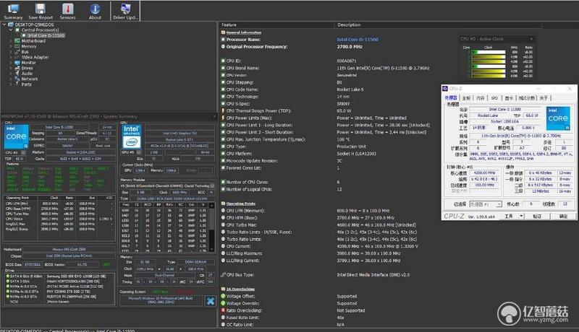The width and height of the screenshot is (579, 332).
Task: Click the Monitor icon in the tree
Action: coord(17,63)
